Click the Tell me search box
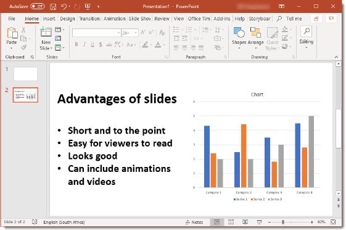The width and height of the screenshot is (346, 230). coord(290,19)
